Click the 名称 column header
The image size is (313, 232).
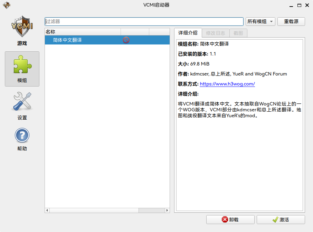[83, 32]
